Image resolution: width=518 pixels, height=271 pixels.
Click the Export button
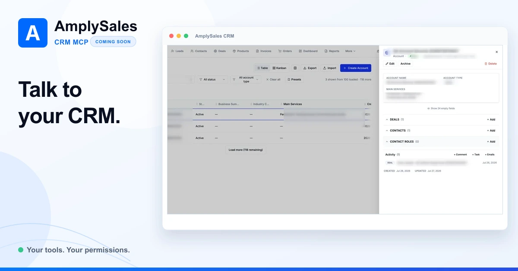pos(310,68)
